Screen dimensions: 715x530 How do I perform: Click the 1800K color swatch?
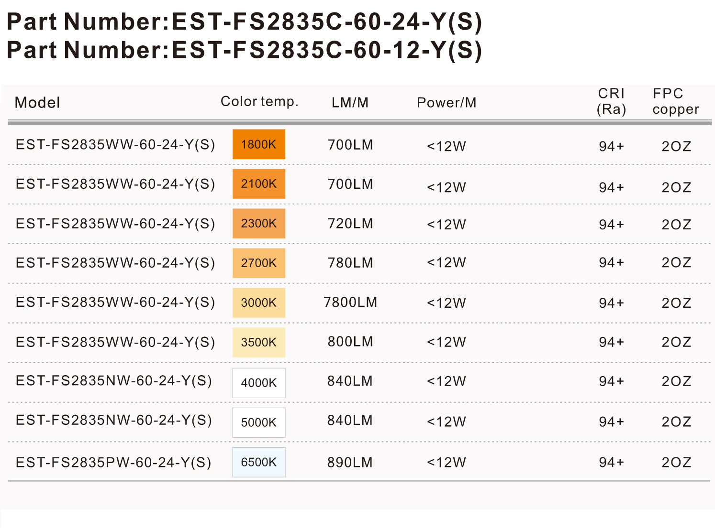(259, 144)
